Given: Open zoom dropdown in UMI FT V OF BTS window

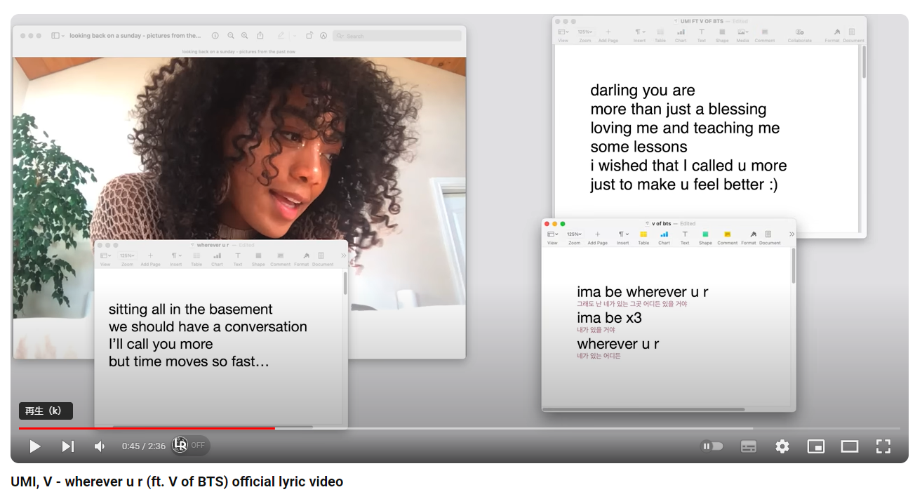Looking at the screenshot, I should pos(585,35).
